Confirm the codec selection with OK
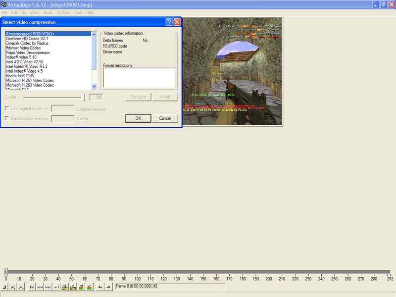 [x=138, y=118]
